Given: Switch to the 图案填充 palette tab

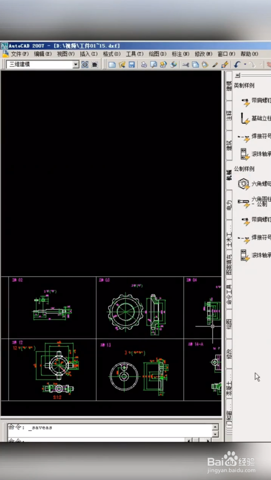Looking at the screenshot, I should tap(229, 264).
